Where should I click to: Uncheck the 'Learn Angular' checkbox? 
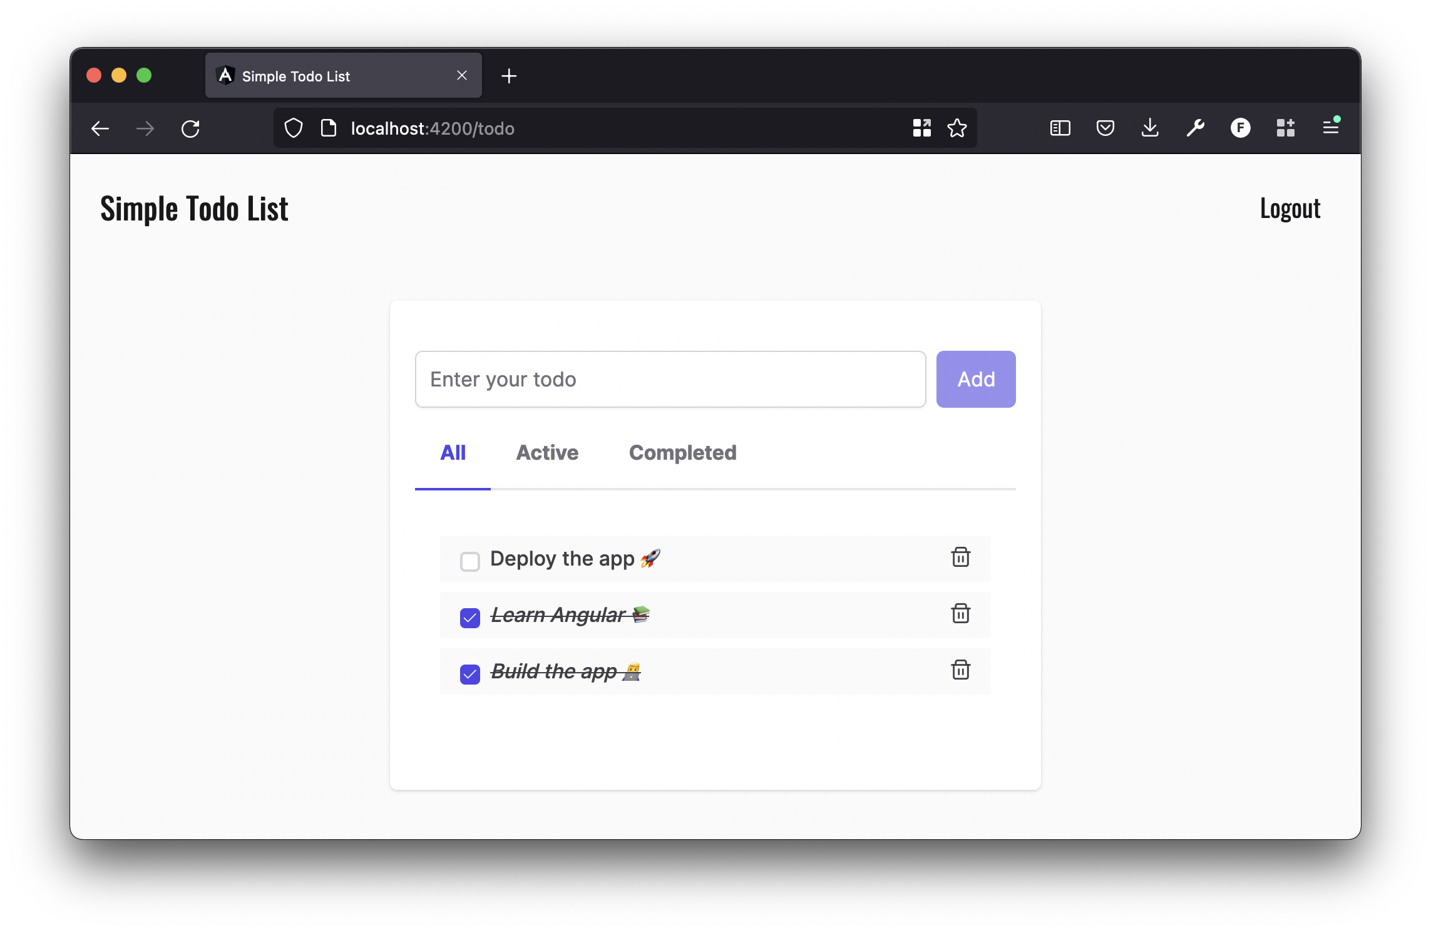click(469, 618)
